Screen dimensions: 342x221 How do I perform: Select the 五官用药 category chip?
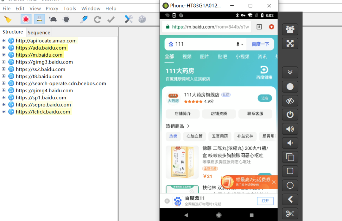click(220, 136)
